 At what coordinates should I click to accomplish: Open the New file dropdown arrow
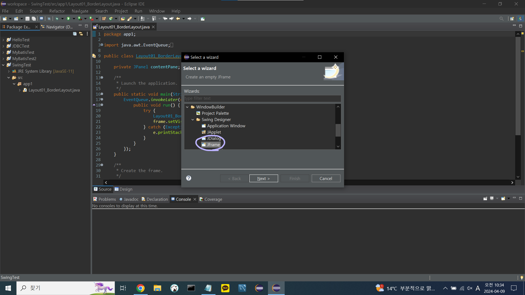pyautogui.click(x=10, y=19)
